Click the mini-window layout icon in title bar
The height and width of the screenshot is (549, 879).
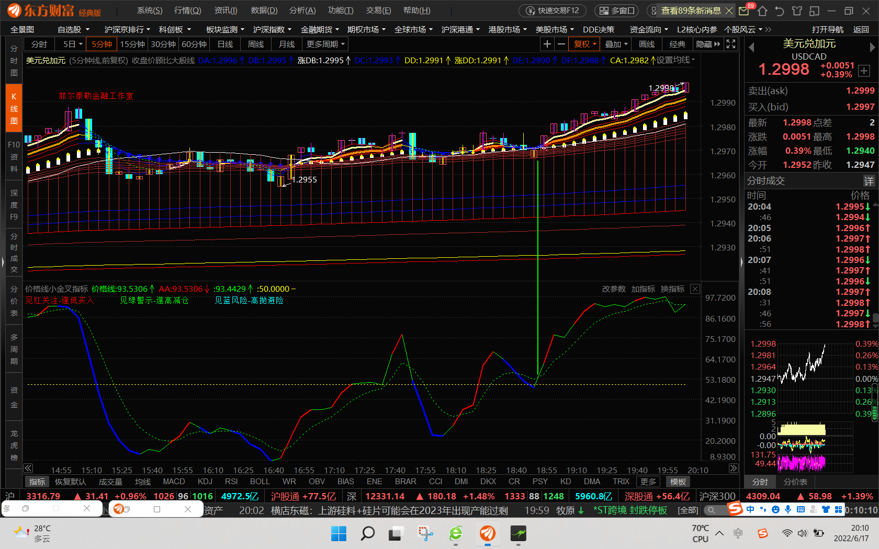tap(814, 10)
